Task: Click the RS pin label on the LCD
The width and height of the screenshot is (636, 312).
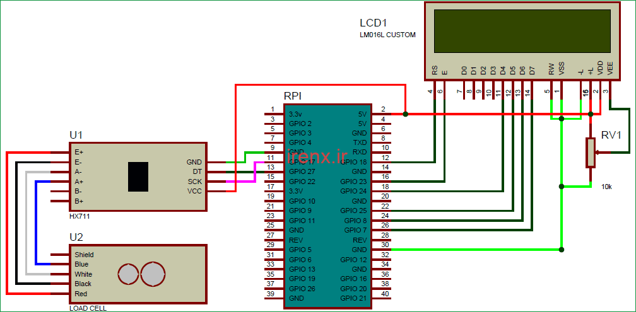Action: click(x=435, y=71)
